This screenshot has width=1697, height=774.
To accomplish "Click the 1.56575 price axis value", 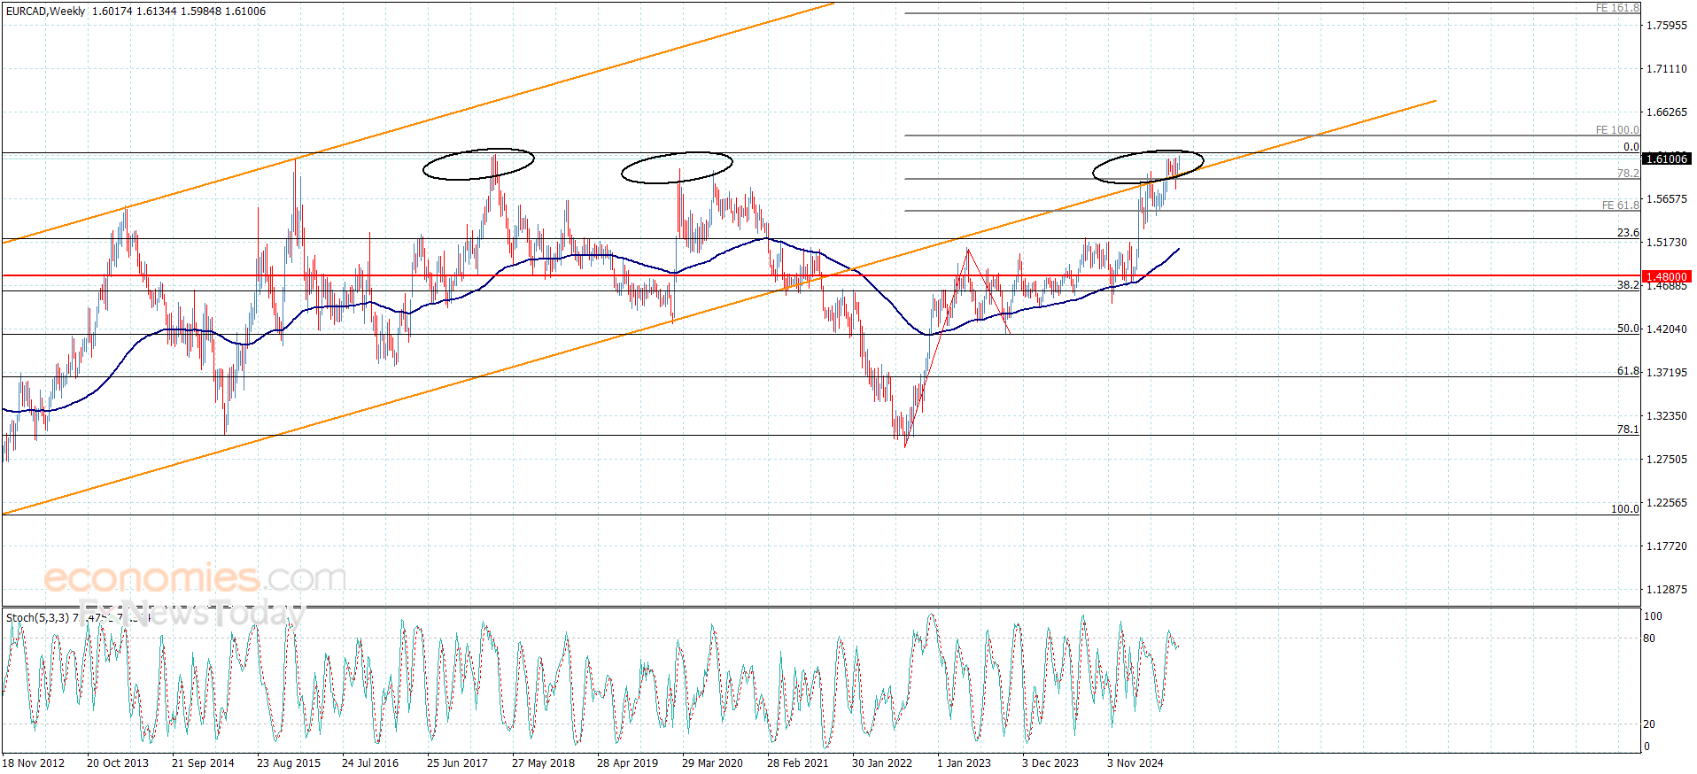I will pyautogui.click(x=1666, y=199).
